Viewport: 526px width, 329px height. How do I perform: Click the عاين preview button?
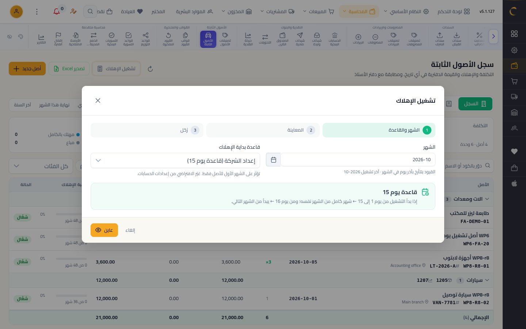pyautogui.click(x=104, y=230)
